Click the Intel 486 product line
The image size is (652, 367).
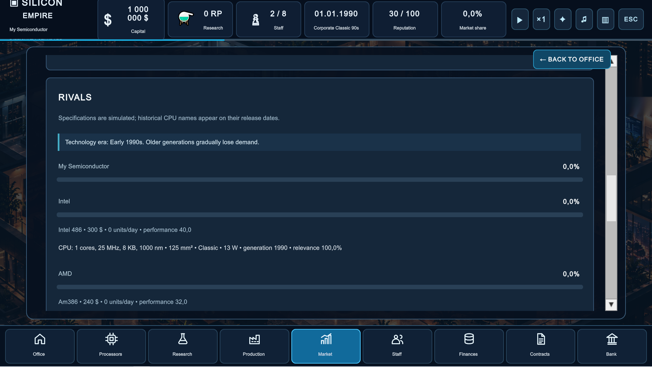[125, 230]
